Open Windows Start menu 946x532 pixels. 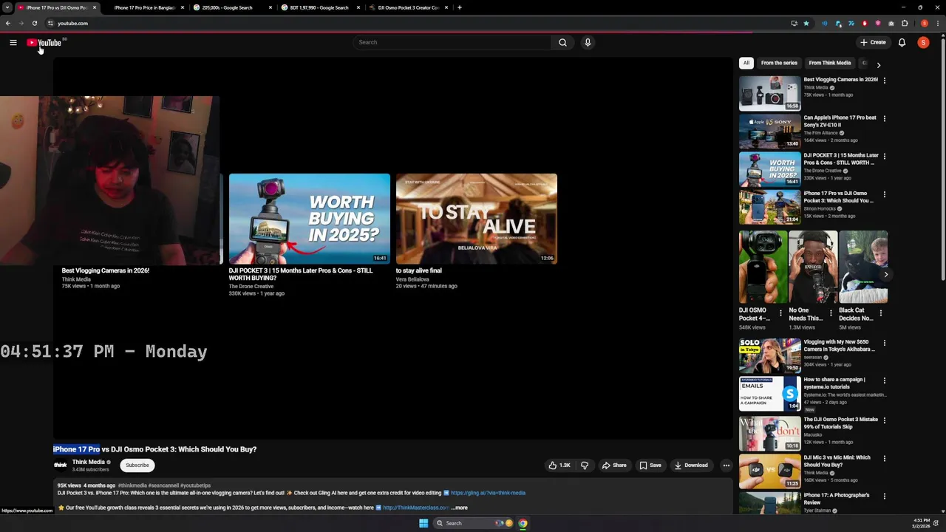coord(423,523)
